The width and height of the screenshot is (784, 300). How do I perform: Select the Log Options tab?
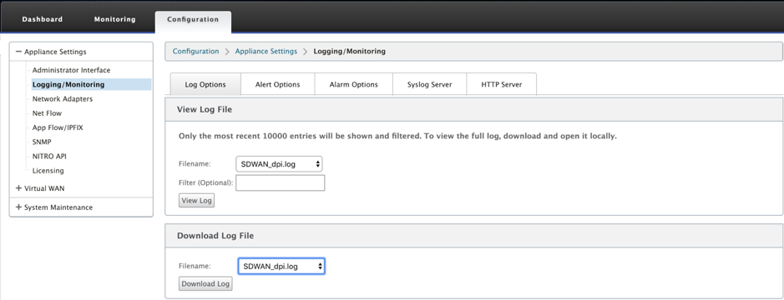[205, 84]
